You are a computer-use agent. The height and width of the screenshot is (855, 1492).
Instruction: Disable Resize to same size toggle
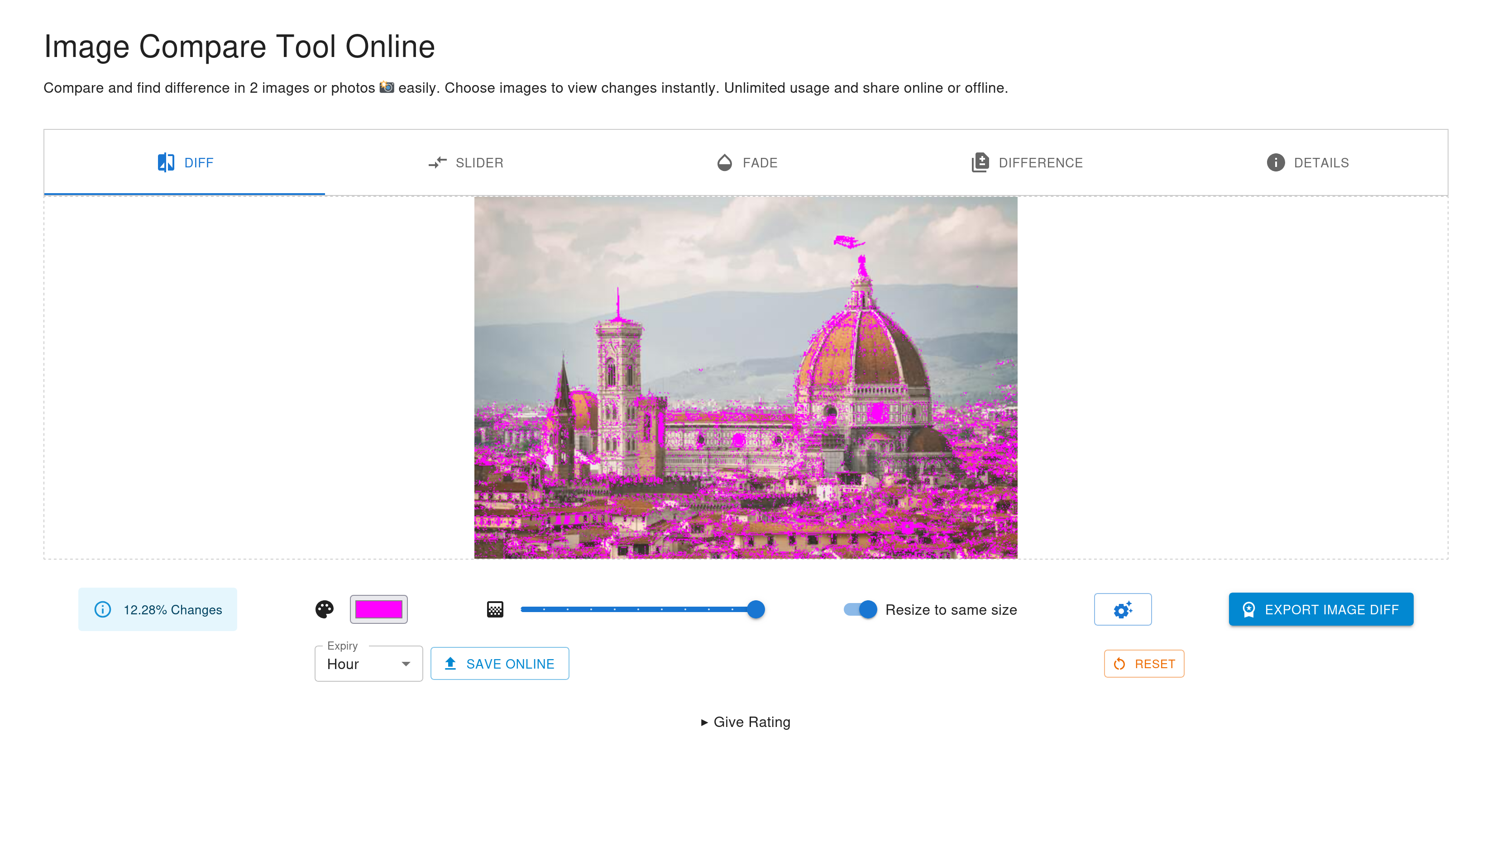pyautogui.click(x=861, y=609)
